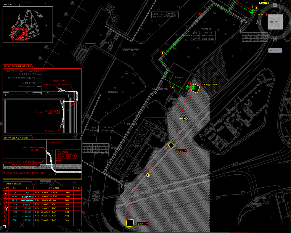Screen dimensions: 291x233
Task: Click the red LP-M label box
Action: [x=261, y=15]
